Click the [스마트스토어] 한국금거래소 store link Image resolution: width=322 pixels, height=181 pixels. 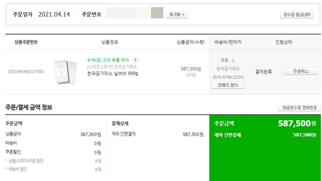[112, 67]
